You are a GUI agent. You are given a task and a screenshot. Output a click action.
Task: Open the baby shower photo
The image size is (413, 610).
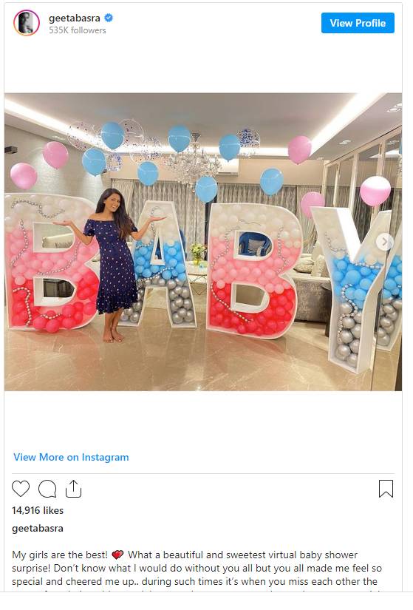(x=203, y=242)
